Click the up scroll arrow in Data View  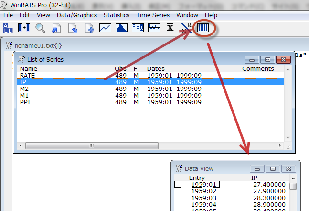pos(293,178)
